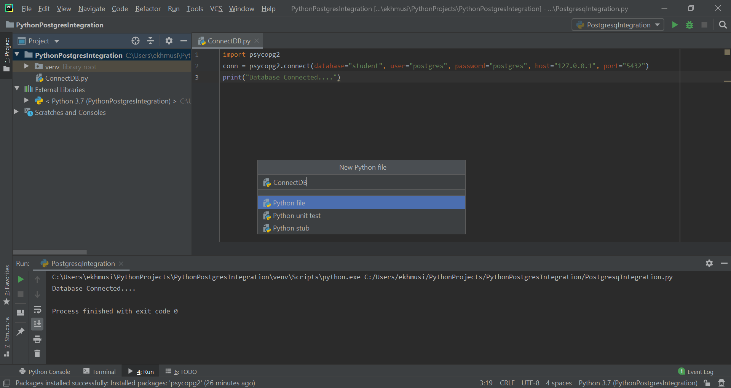731x388 pixels.
Task: Rerun program with green Run panel arrow
Action: 21,280
